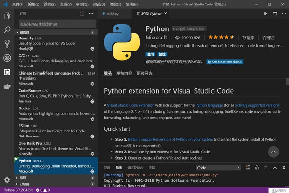Image resolution: width=289 pixels, height=193 pixels.
Task: Split the editor to the right
Action: tap(275, 14)
